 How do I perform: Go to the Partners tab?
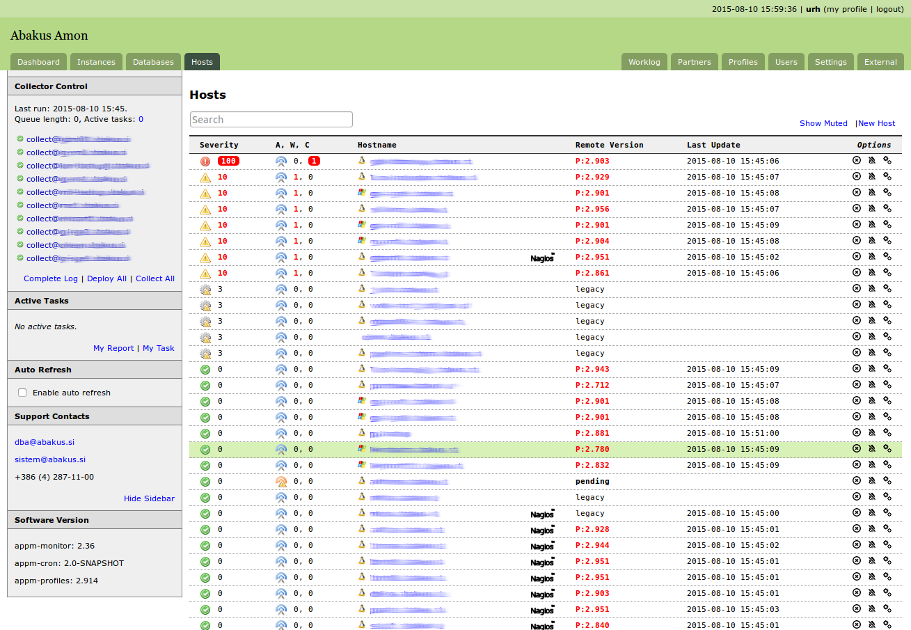(x=695, y=61)
